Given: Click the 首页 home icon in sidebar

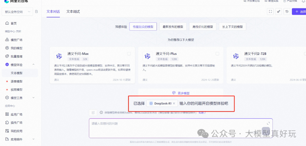Looking at the screenshot, I should pos(7,23).
